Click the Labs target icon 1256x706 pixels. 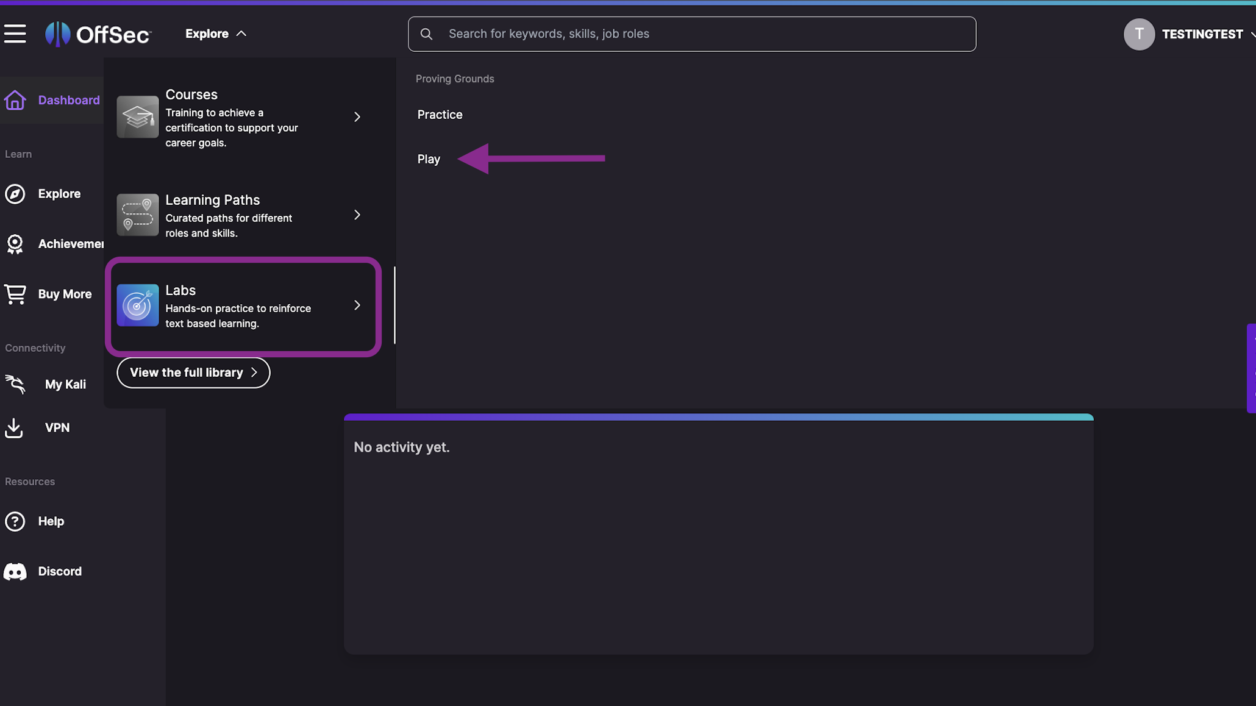click(x=138, y=305)
